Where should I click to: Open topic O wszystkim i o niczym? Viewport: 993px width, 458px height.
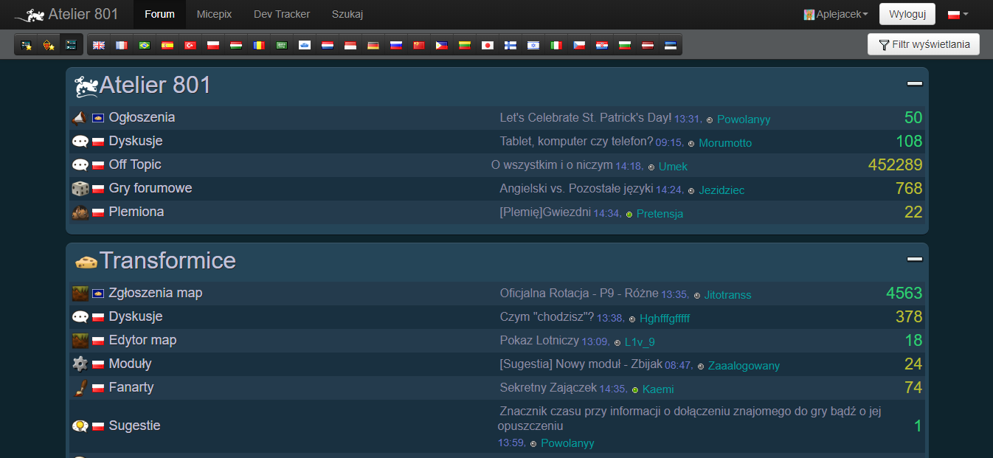[x=552, y=165]
